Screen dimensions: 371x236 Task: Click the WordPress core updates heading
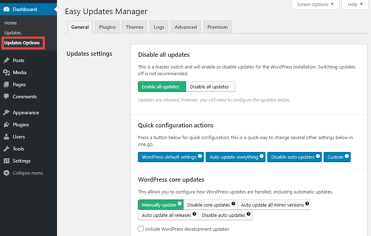pyautogui.click(x=171, y=180)
